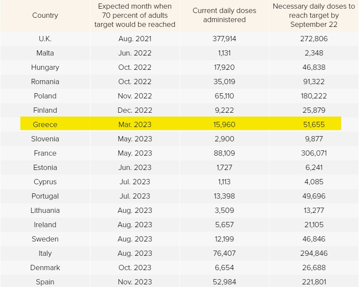359x287 pixels.
Task: Click Italy's 76,407 current doses value
Action: [x=224, y=253]
